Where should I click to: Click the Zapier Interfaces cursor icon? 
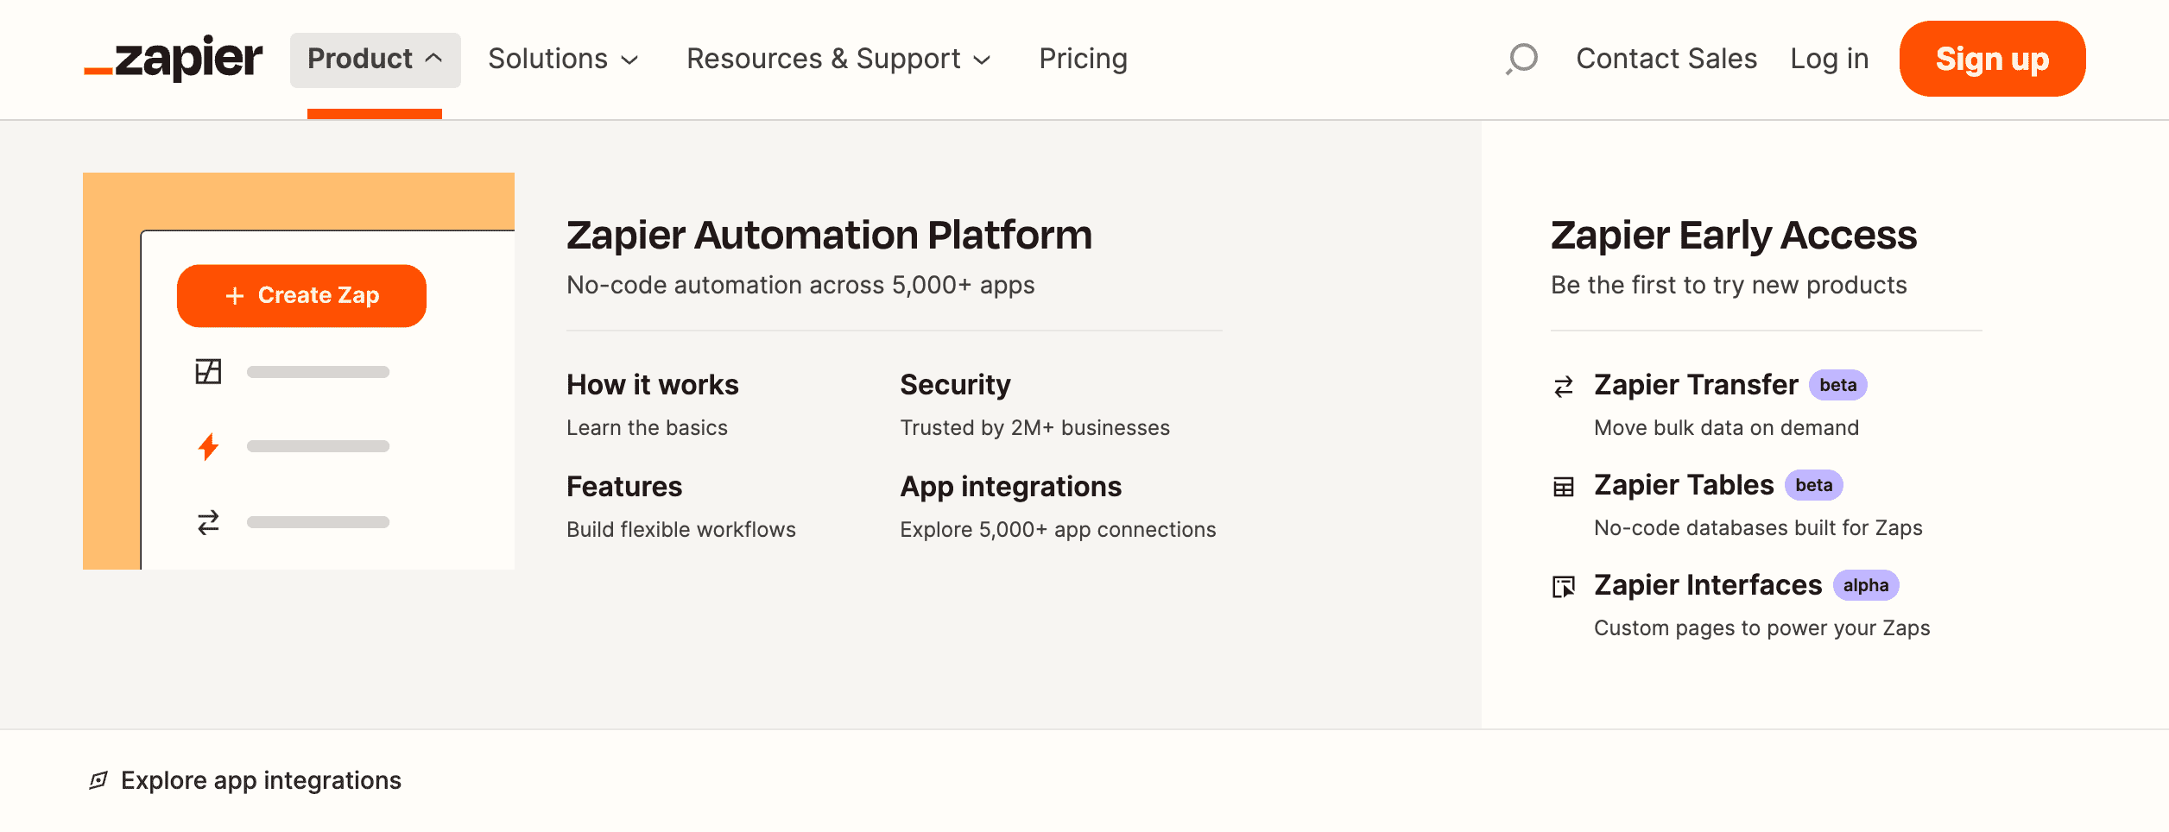click(1564, 587)
